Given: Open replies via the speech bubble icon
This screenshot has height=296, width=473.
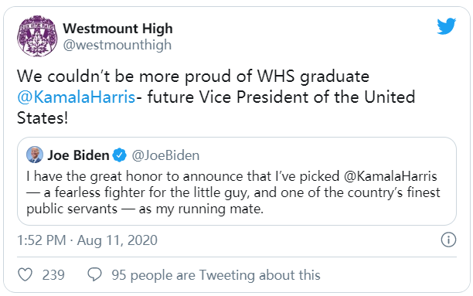Looking at the screenshot, I should click(x=95, y=274).
